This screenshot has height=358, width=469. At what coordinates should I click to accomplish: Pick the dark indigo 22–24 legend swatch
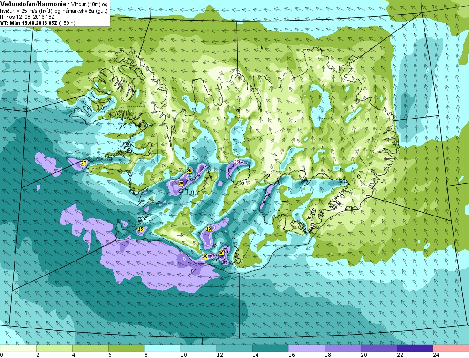(415, 349)
